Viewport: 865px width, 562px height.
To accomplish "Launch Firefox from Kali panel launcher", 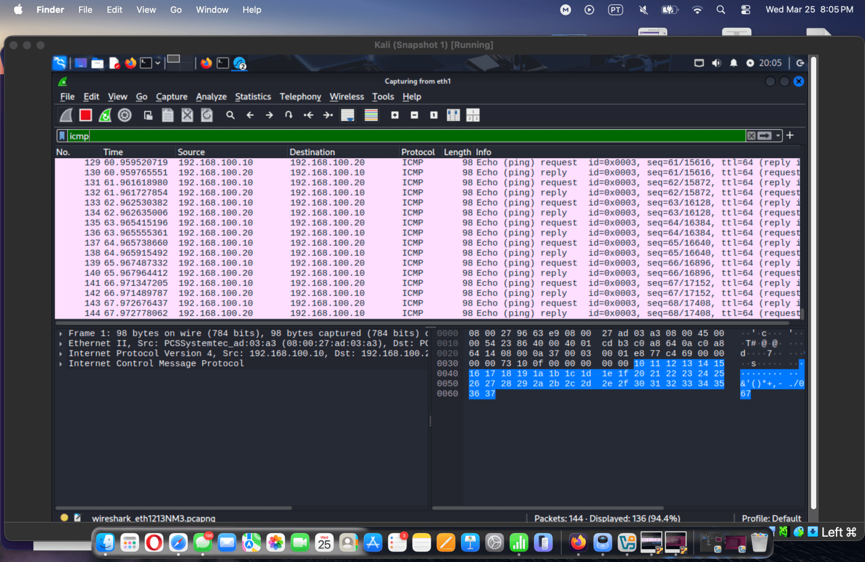I will 130,63.
